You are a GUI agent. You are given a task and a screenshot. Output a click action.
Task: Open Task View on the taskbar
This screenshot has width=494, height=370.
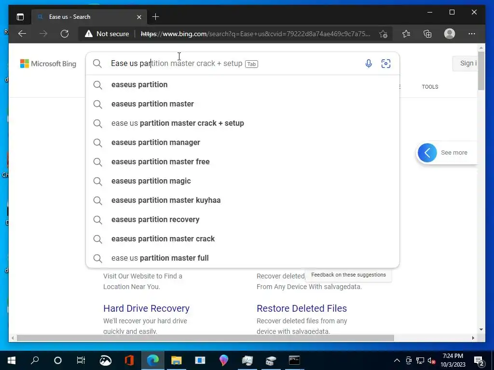(x=81, y=360)
